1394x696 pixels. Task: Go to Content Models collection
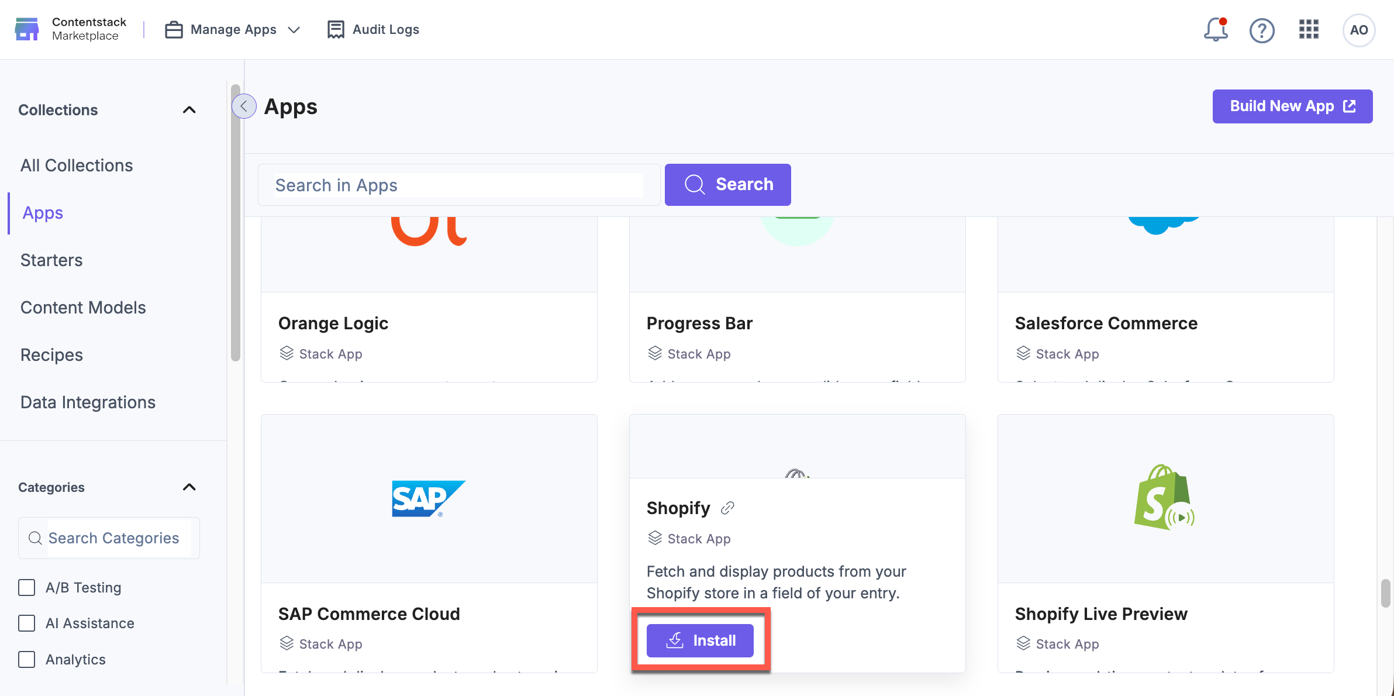click(x=83, y=308)
